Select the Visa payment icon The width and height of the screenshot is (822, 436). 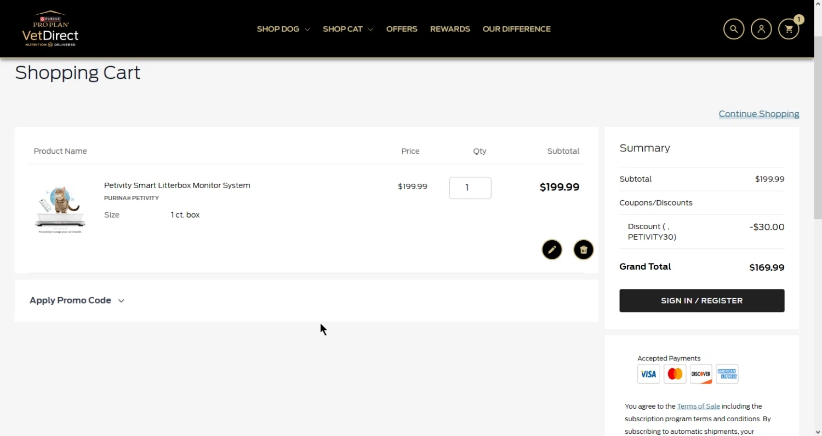[648, 374]
